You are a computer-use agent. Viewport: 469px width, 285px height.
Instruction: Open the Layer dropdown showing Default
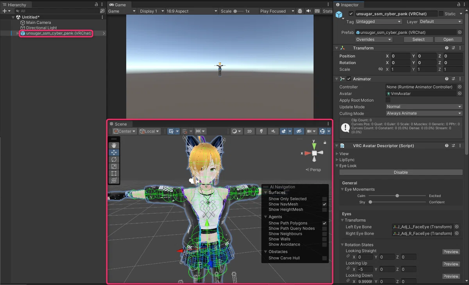tap(441, 22)
